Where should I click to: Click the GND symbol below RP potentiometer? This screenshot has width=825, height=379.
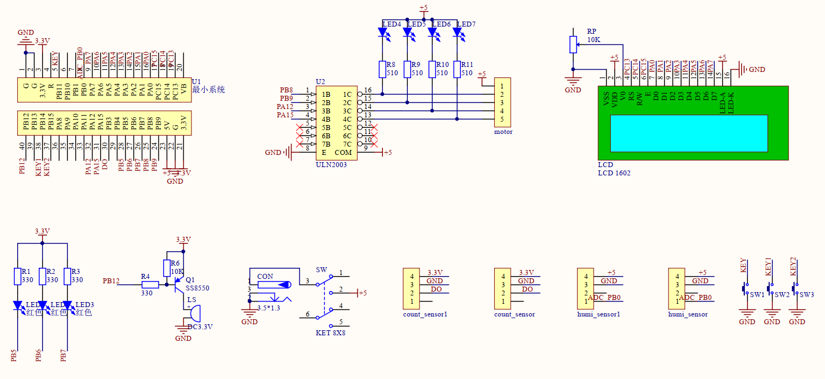pos(573,81)
